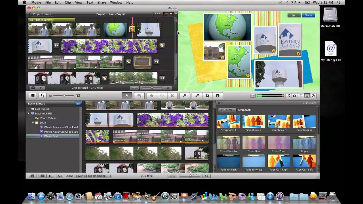Click transition icon before purple flowers clip
363x204 pixels.
[56, 45]
